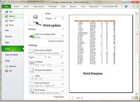Open the Help section
Viewport: 140px width, 102px height.
pos(7,61)
